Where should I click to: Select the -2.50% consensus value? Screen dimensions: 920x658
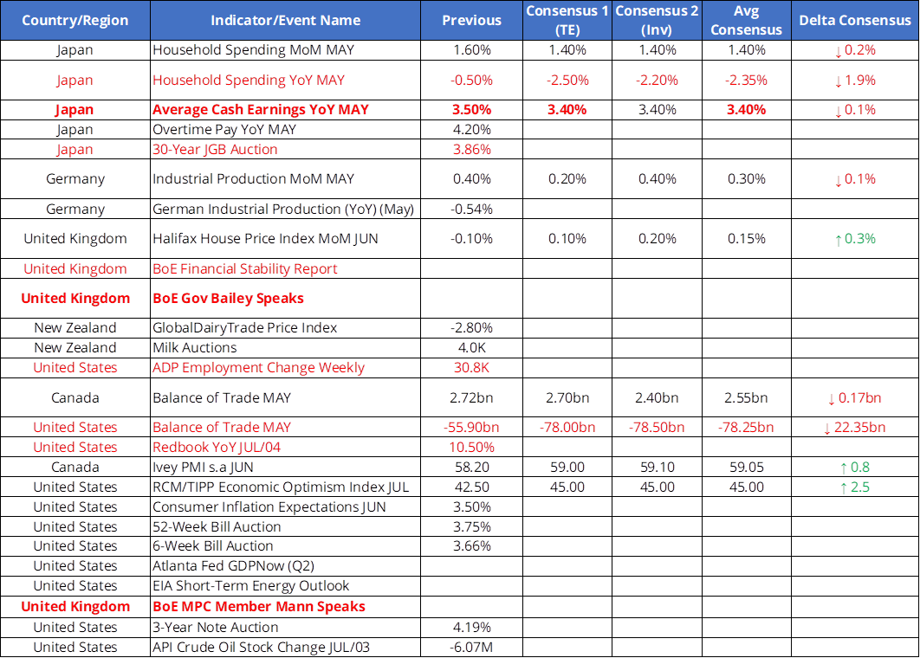point(567,80)
